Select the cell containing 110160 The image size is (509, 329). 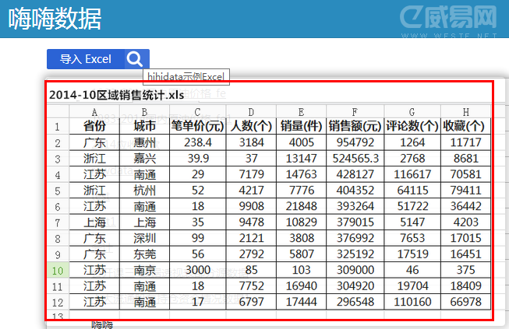pyautogui.click(x=412, y=302)
